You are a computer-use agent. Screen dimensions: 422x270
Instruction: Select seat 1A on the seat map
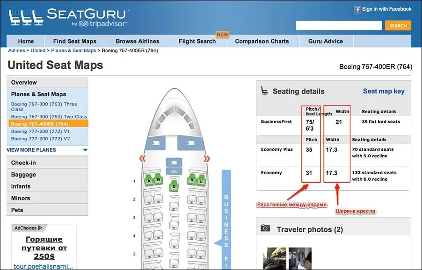tap(149, 180)
